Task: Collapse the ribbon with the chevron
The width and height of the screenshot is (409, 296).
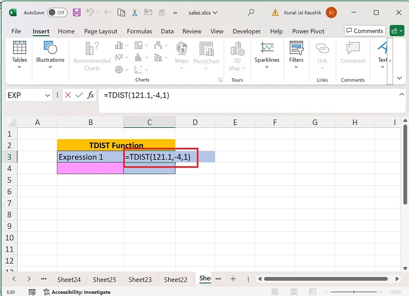Action: click(399, 78)
